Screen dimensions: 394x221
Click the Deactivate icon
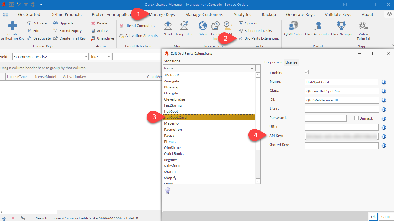pyautogui.click(x=29, y=38)
